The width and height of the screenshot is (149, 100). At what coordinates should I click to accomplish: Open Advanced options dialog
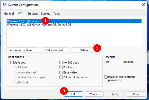pos(23,50)
